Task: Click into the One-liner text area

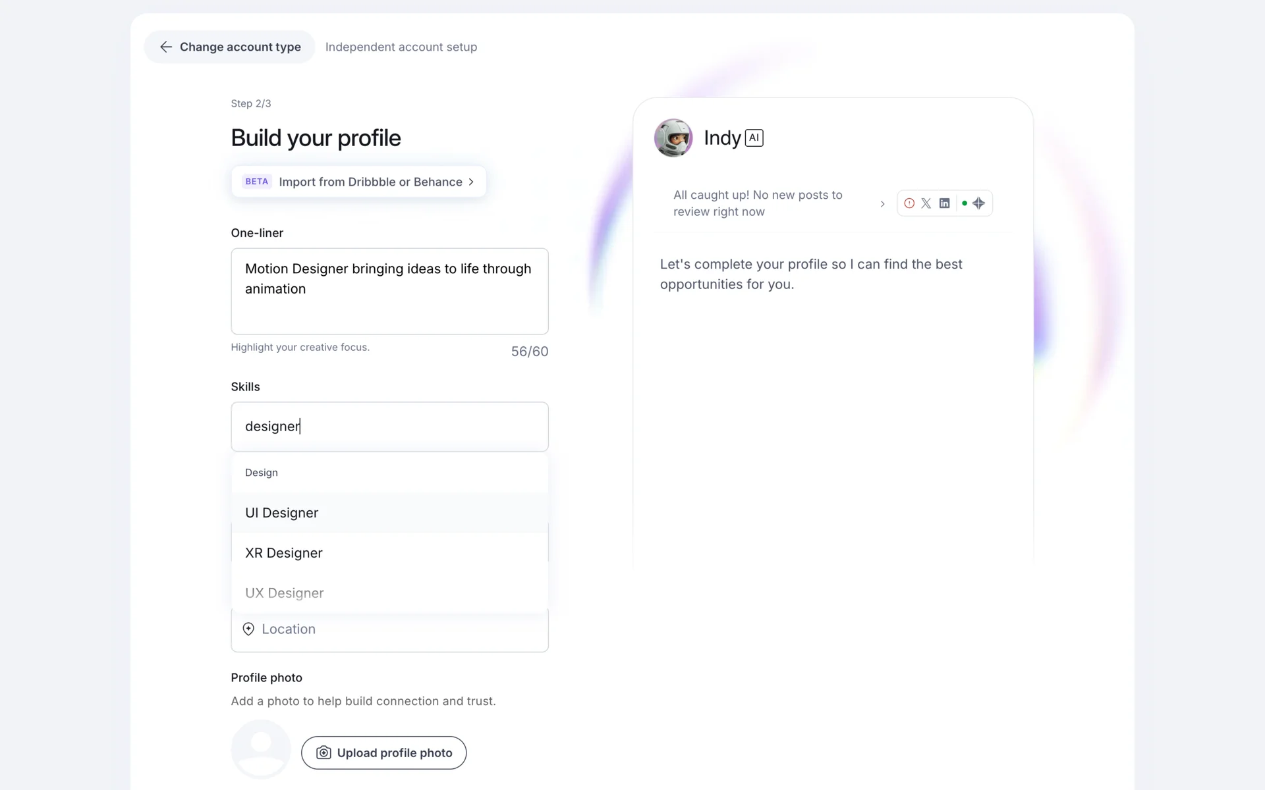Action: click(x=389, y=291)
